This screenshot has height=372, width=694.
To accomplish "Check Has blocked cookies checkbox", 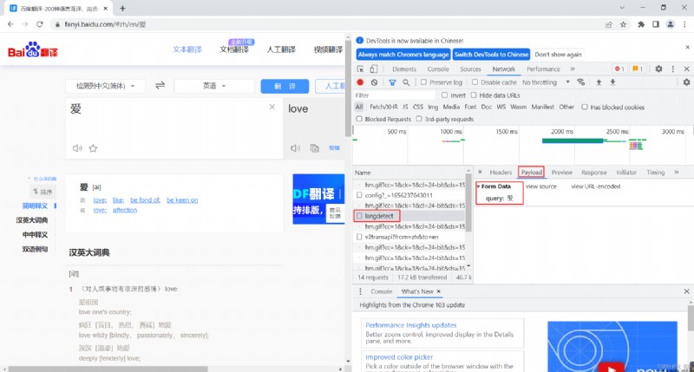I will [x=584, y=107].
